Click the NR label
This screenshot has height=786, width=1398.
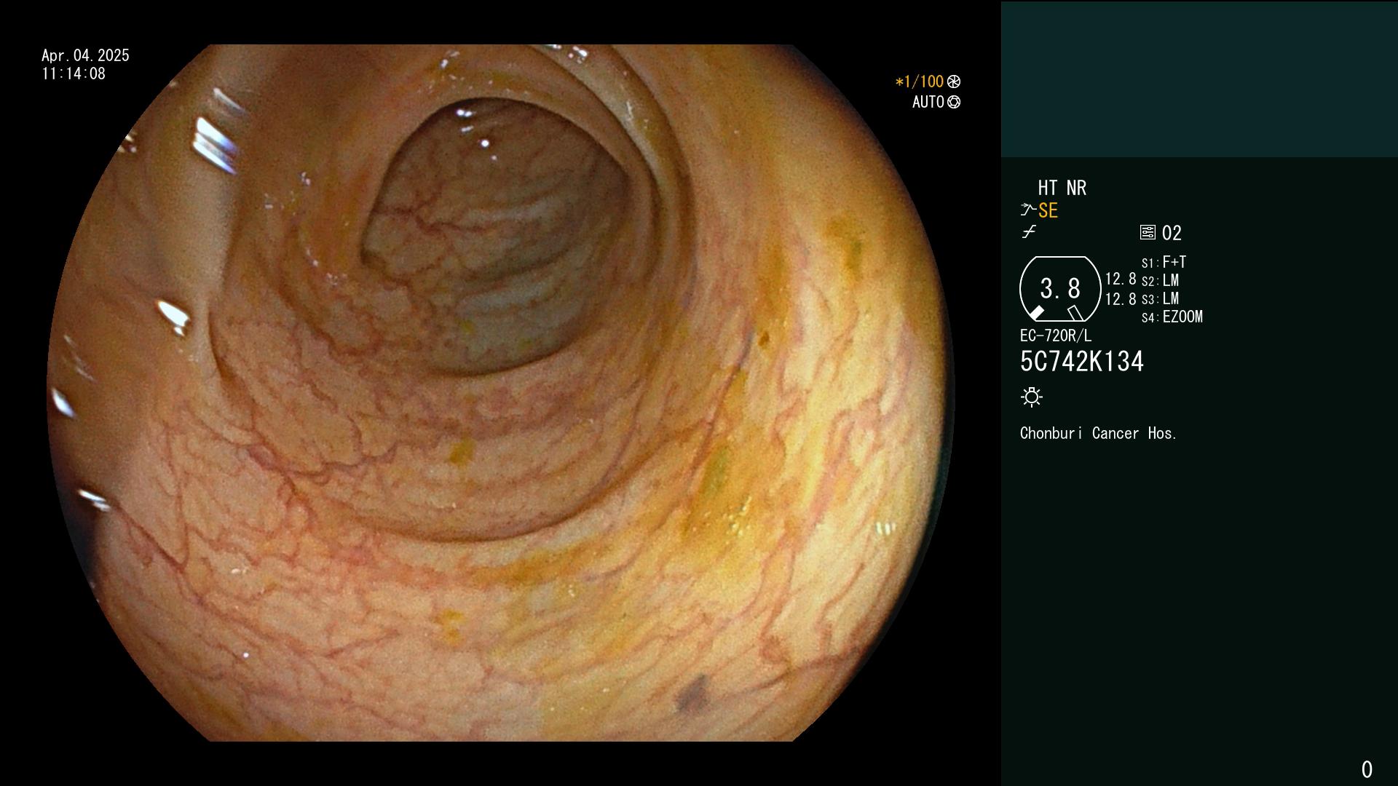pos(1076,188)
